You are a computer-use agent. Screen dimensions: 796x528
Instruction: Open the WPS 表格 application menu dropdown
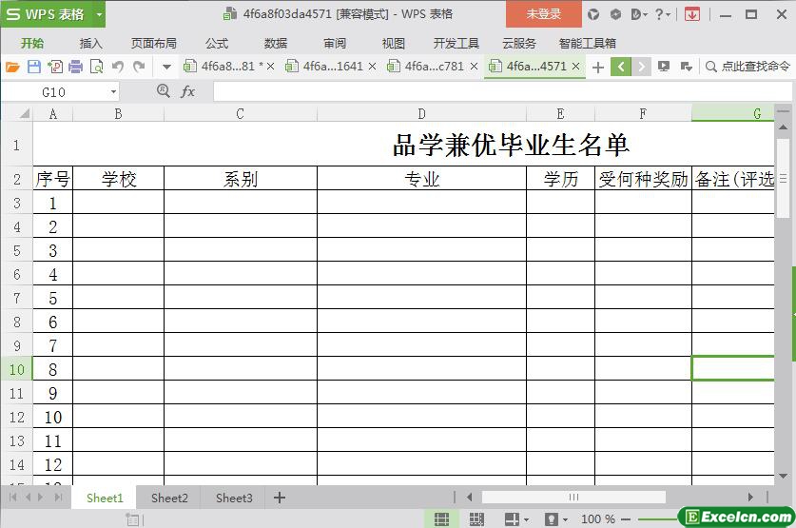pos(100,14)
